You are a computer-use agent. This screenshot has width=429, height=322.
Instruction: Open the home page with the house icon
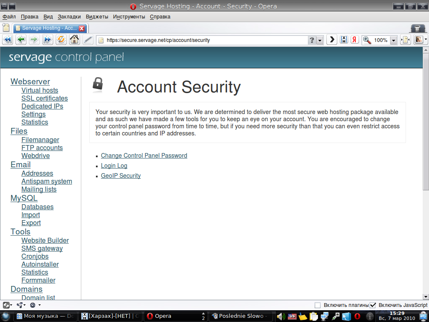coord(75,40)
